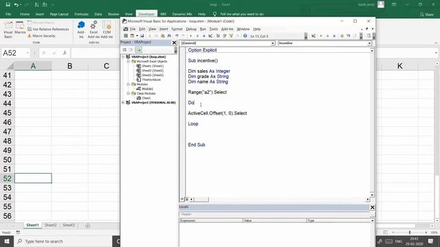440x247 pixels.
Task: Open the Insert UserForm dropdown arrow
Action: point(137,36)
